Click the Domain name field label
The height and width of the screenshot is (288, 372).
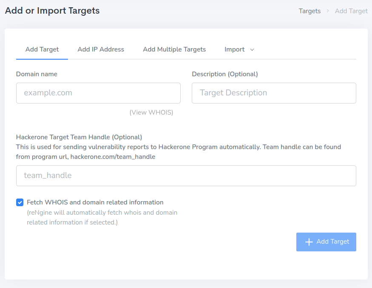pyautogui.click(x=37, y=74)
